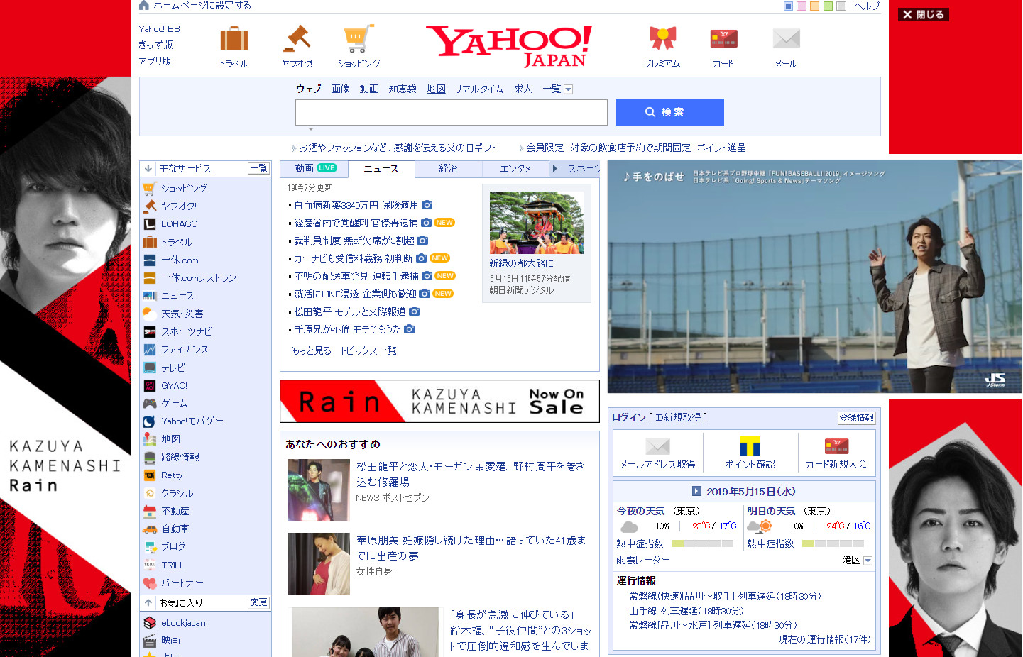Open the 白血病新薬3349万円 保険適用 headline

[356, 205]
